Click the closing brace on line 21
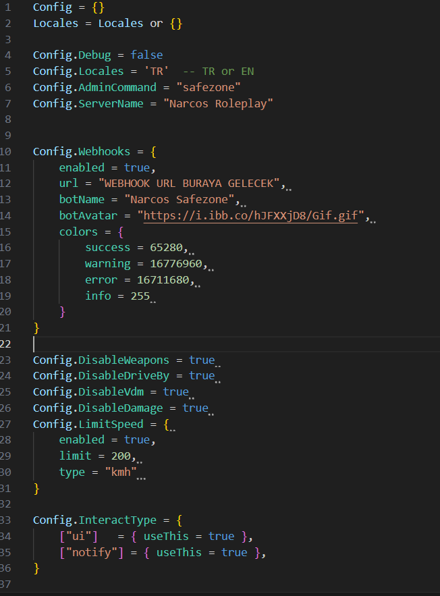This screenshot has height=596, width=440. point(36,328)
